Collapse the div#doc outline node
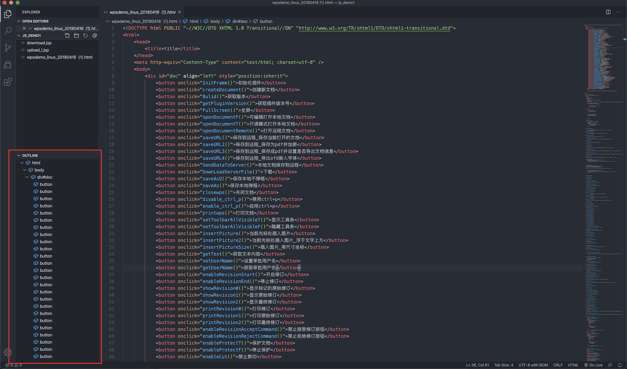The image size is (627, 369). [27, 177]
